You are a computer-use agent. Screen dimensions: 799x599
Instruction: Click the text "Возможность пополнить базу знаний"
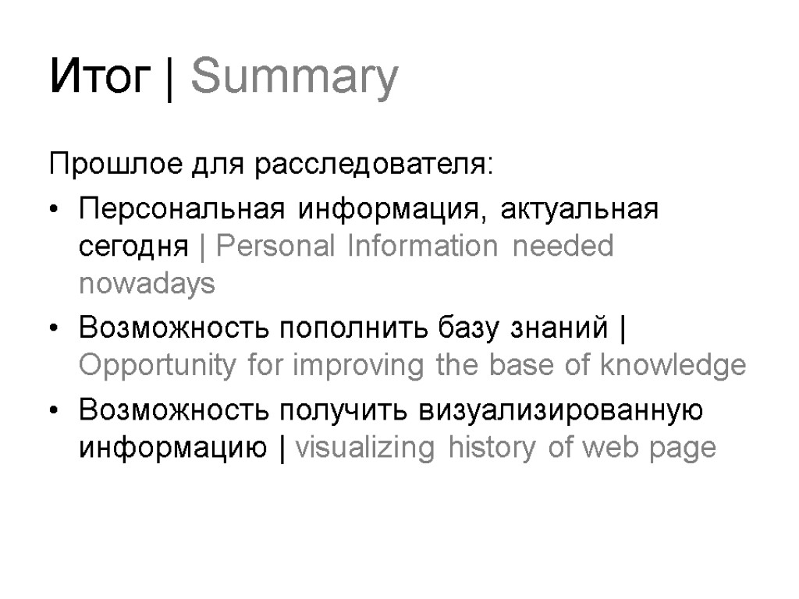344,328
